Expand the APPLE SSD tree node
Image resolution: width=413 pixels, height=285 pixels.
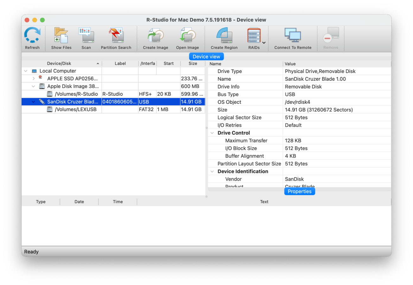34,79
